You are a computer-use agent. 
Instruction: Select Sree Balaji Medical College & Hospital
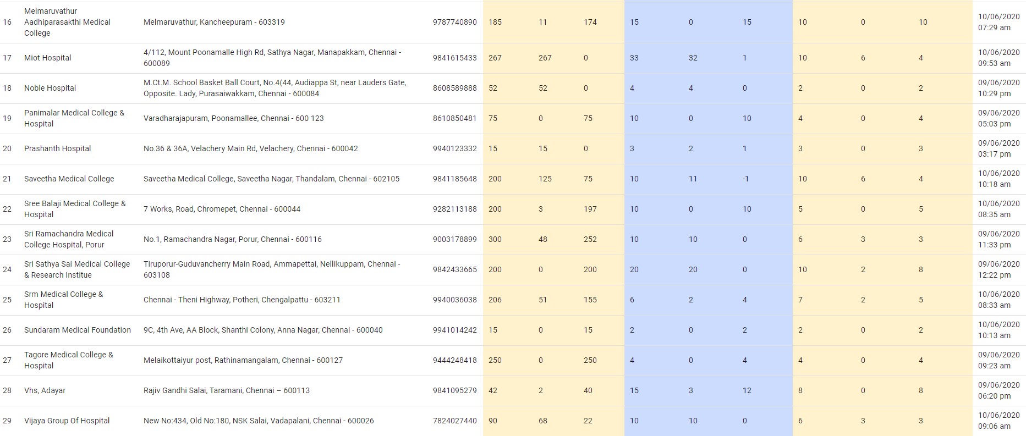tap(75, 209)
